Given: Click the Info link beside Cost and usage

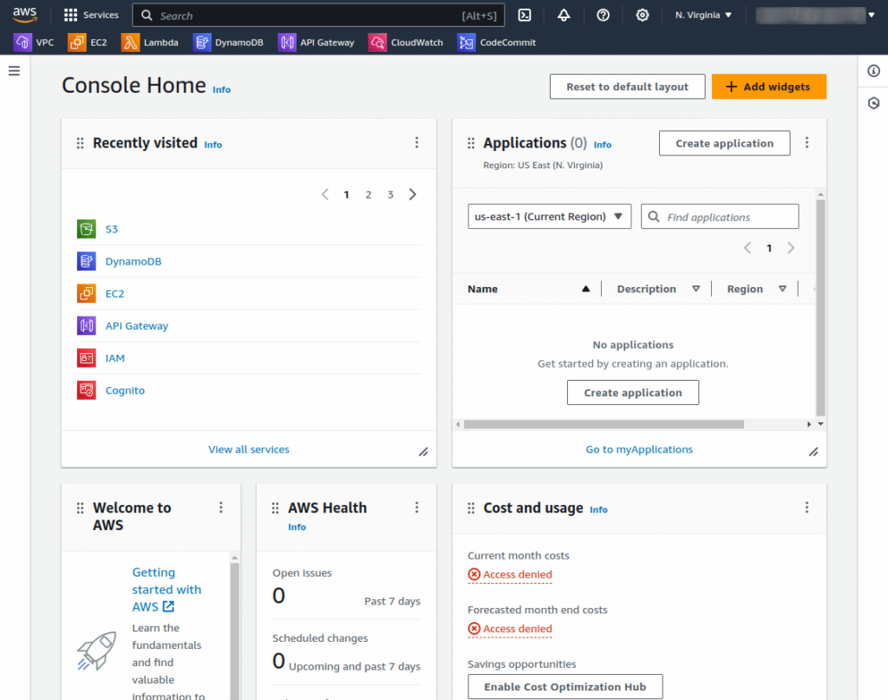Looking at the screenshot, I should [x=599, y=510].
